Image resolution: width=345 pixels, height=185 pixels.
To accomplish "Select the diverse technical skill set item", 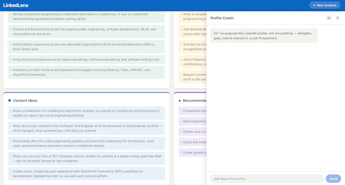I will pyautogui.click(x=86, y=31).
